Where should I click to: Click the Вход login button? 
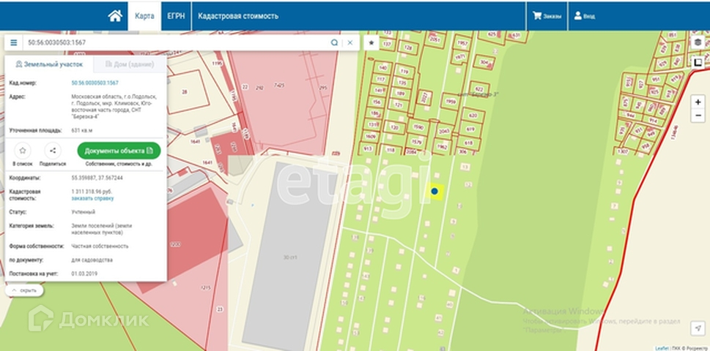pyautogui.click(x=585, y=16)
